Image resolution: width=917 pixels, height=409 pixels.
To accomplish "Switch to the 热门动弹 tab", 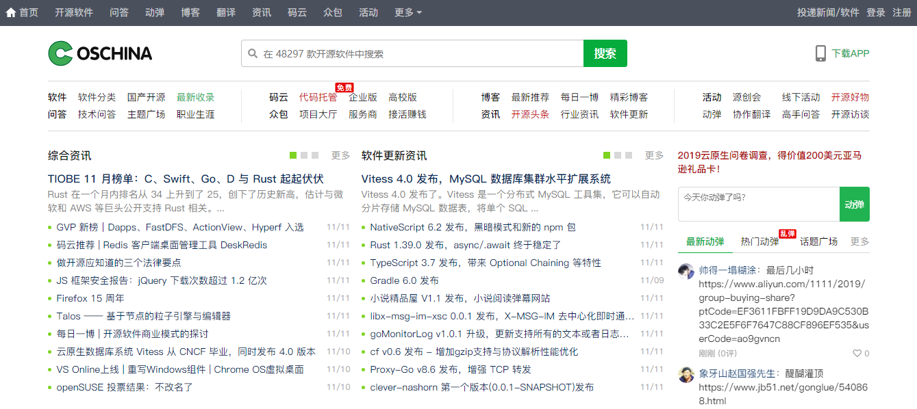I will tap(759, 241).
